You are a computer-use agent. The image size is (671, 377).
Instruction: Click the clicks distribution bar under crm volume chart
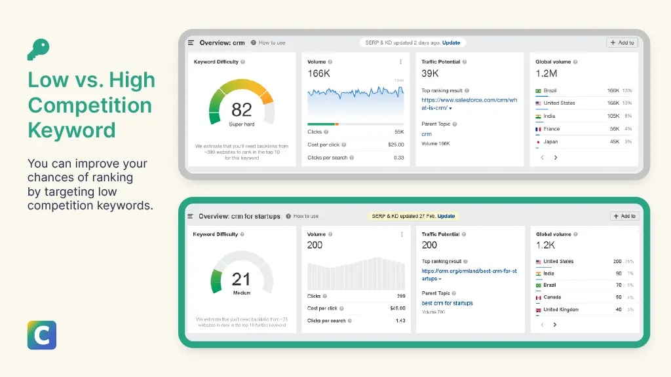356,124
